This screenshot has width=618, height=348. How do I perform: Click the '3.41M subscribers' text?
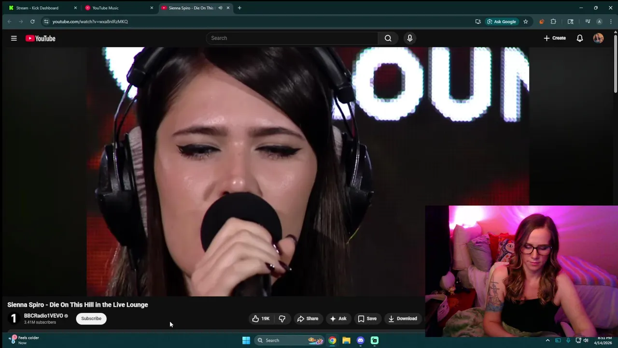coord(40,322)
